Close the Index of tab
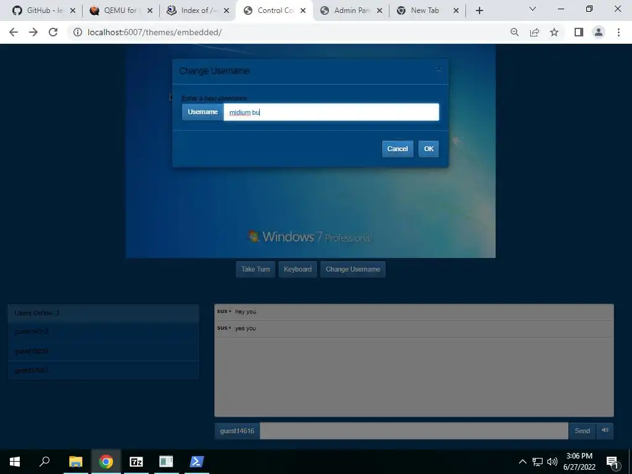632x474 pixels. (x=227, y=11)
